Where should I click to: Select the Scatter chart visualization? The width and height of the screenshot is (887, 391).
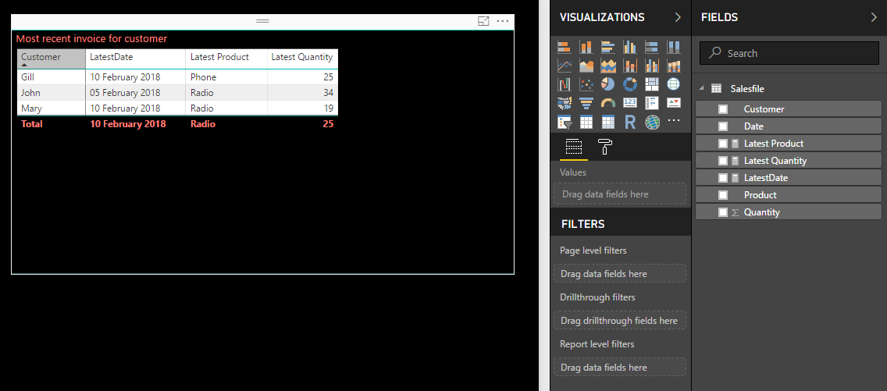coord(586,85)
